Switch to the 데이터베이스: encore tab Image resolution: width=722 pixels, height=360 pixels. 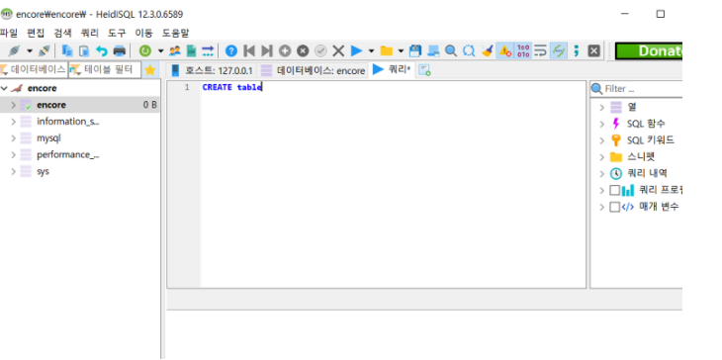point(314,70)
